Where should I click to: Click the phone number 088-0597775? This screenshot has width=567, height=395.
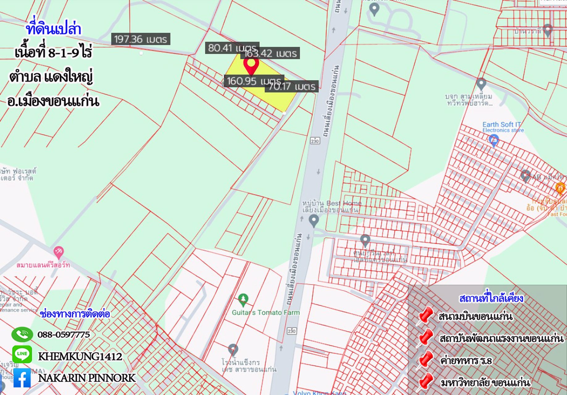coord(64,335)
